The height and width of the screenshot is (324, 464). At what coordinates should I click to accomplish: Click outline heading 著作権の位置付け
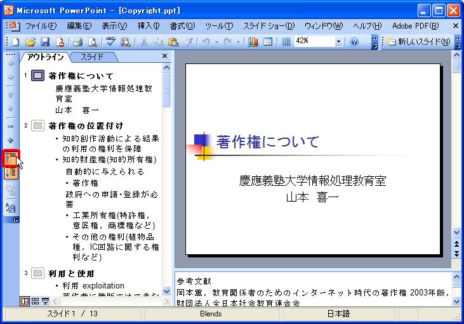coord(86,126)
